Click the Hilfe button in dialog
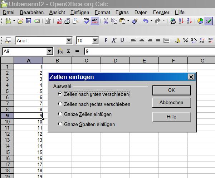The height and width of the screenshot is (178, 215). [x=171, y=117]
